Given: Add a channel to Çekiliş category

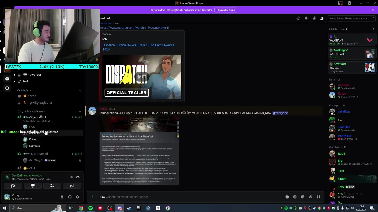Looking at the screenshot, I should (80, 90).
